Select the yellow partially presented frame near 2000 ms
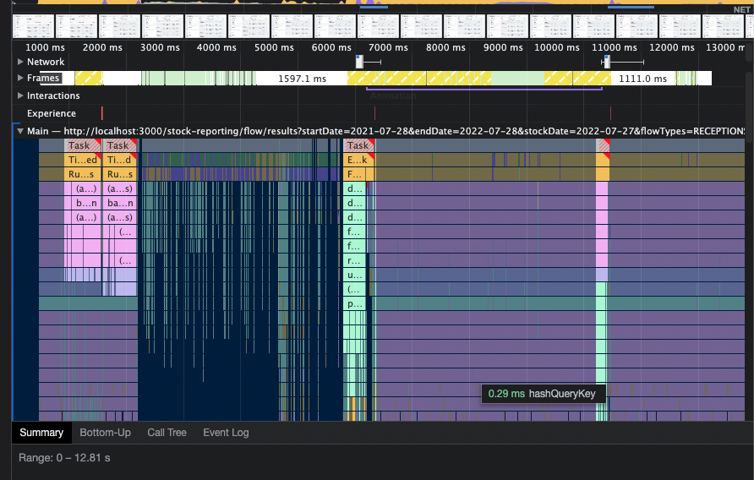The width and height of the screenshot is (754, 480). 89,79
